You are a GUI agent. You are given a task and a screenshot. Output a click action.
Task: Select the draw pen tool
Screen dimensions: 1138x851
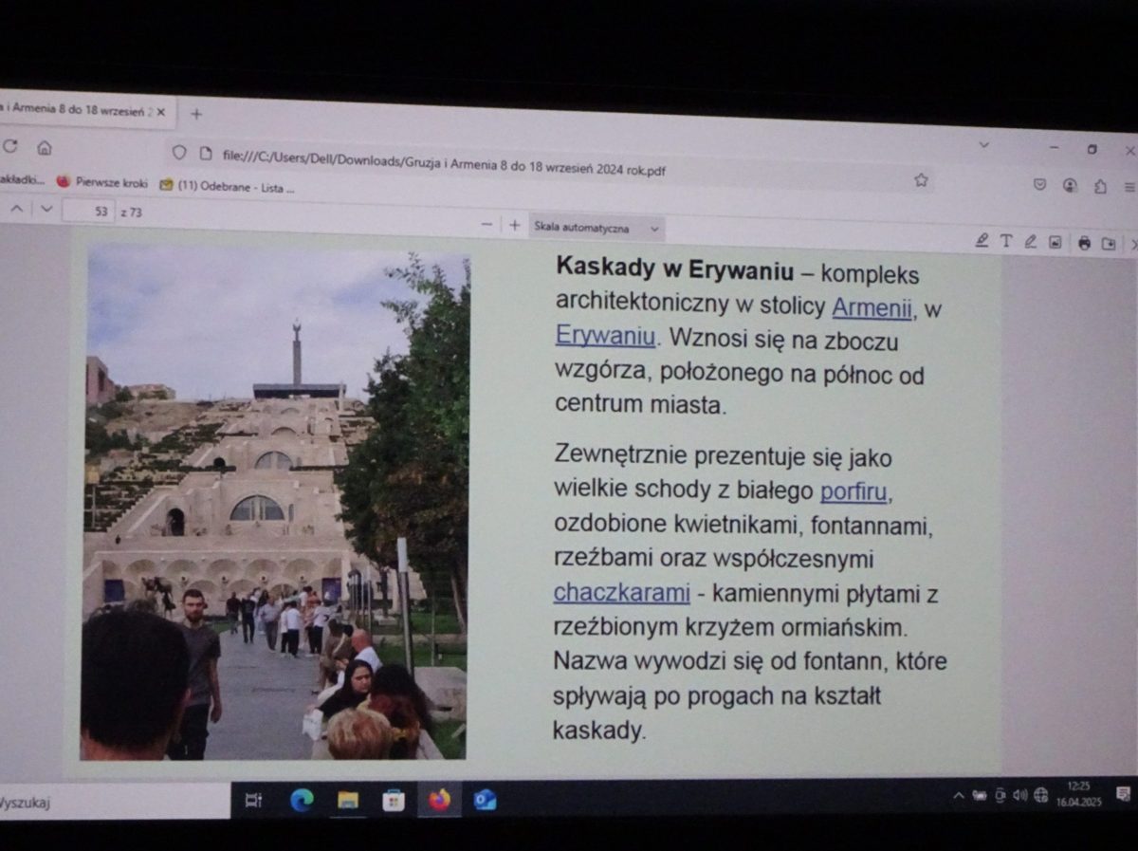[x=1030, y=241]
